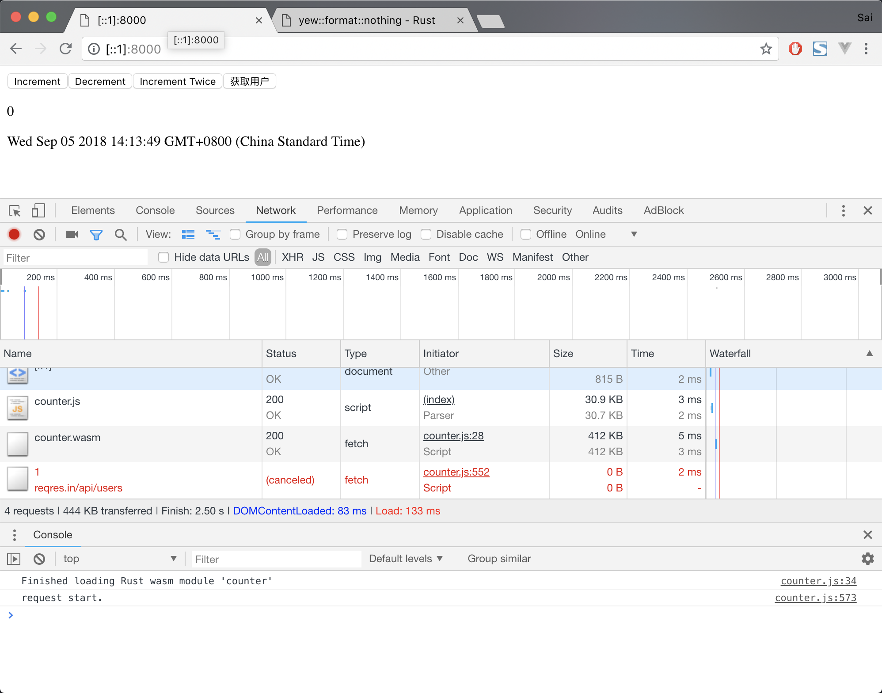882x693 pixels.
Task: Filter requests by XHR type
Action: 293,257
